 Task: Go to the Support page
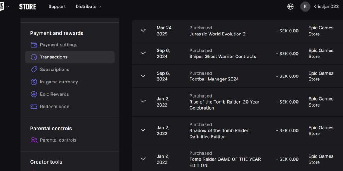[x=57, y=7]
